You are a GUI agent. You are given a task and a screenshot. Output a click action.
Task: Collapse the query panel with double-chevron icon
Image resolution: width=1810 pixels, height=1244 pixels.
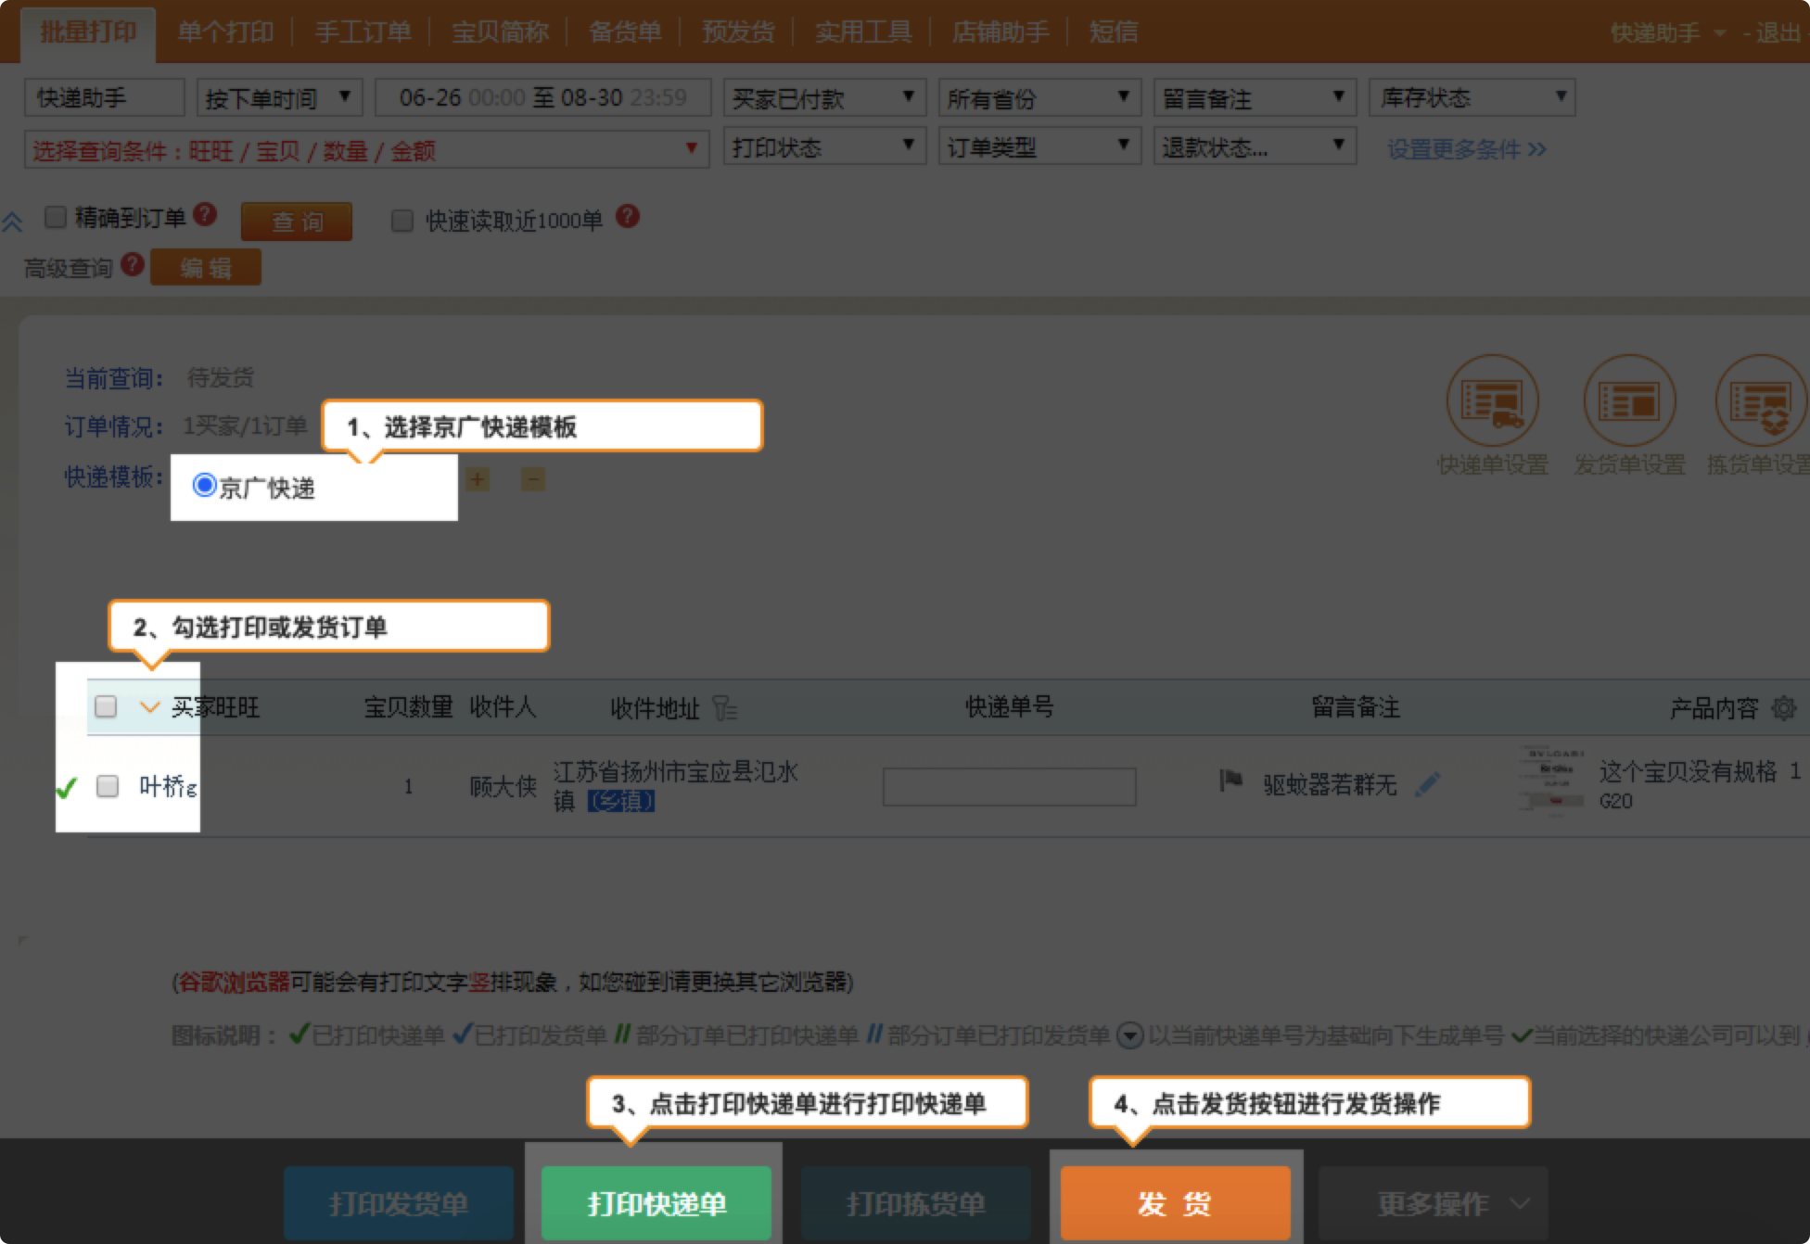pyautogui.click(x=12, y=222)
